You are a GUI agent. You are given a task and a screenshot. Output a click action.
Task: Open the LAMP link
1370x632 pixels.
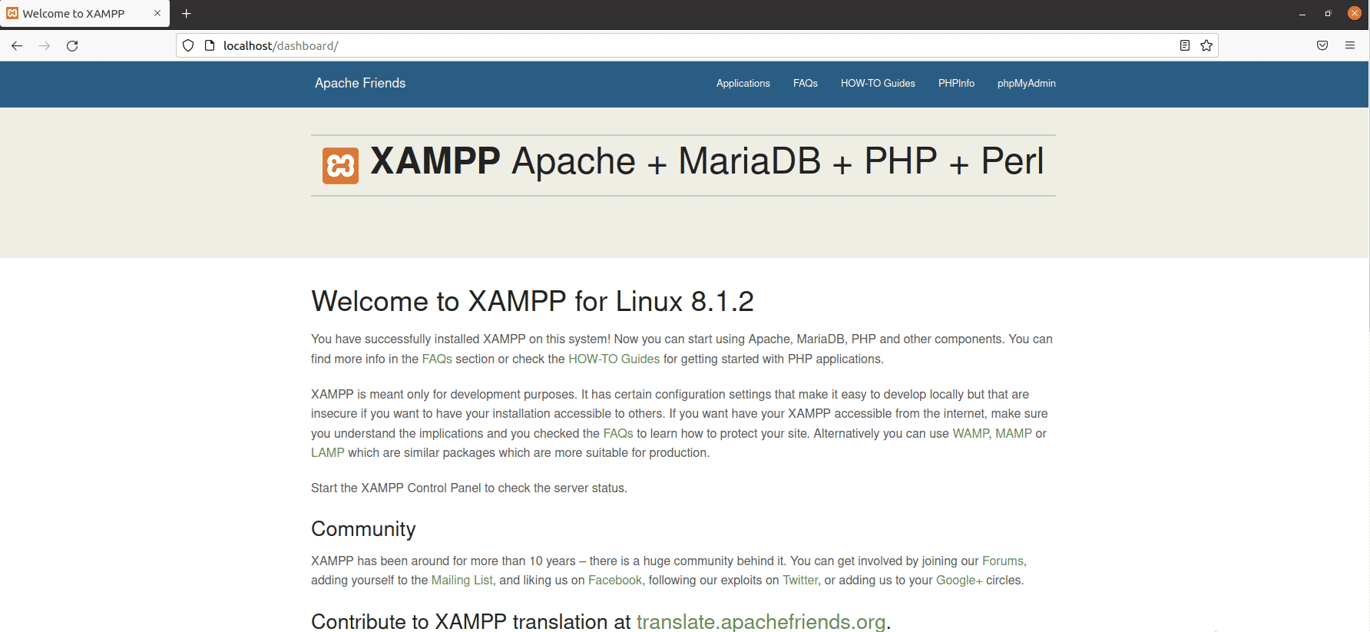(328, 453)
